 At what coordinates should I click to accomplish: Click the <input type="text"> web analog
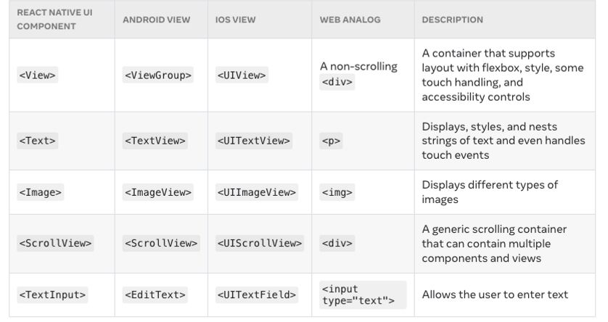coord(363,295)
